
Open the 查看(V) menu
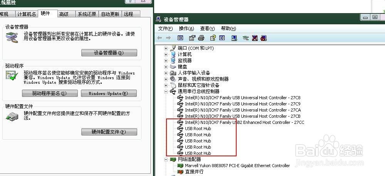point(207,29)
